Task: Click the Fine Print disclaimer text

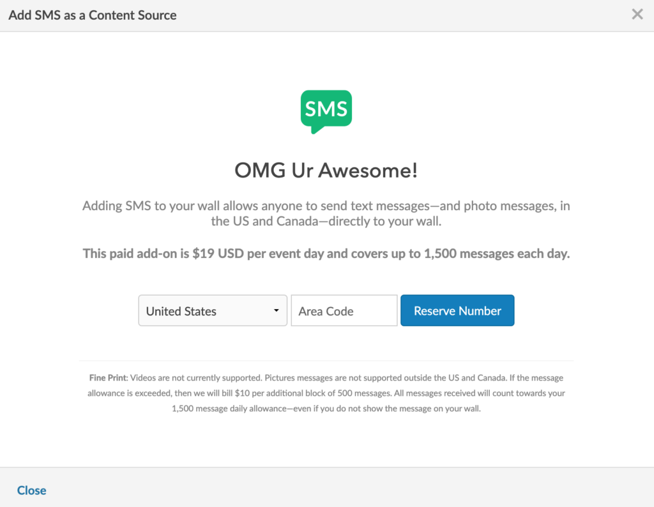Action: (326, 393)
